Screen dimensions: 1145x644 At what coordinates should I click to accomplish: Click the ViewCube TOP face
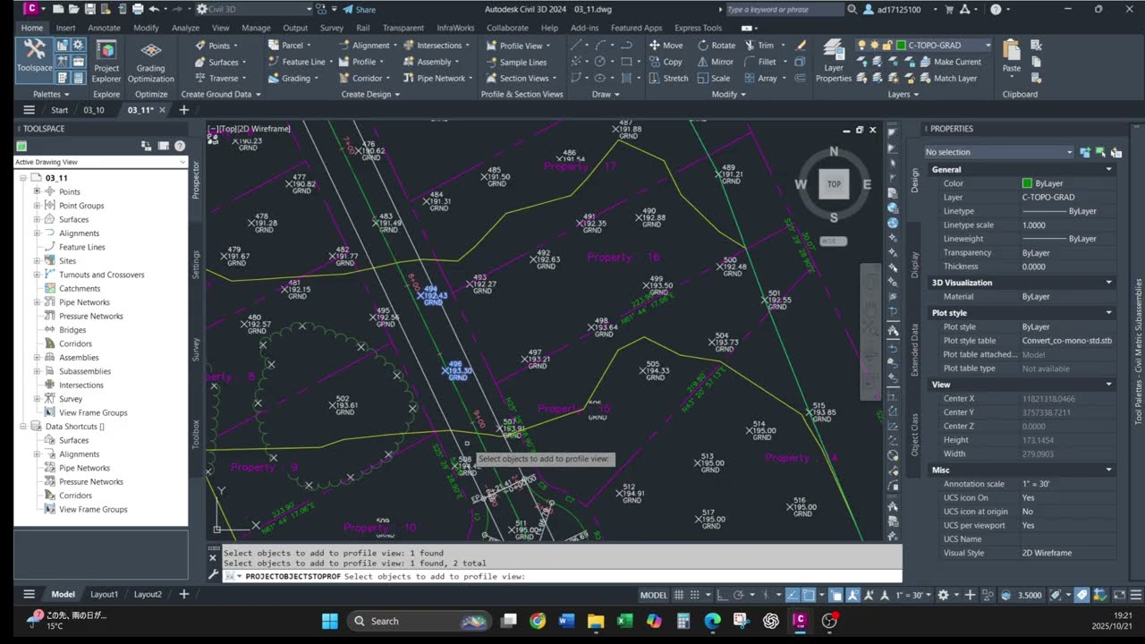click(834, 183)
